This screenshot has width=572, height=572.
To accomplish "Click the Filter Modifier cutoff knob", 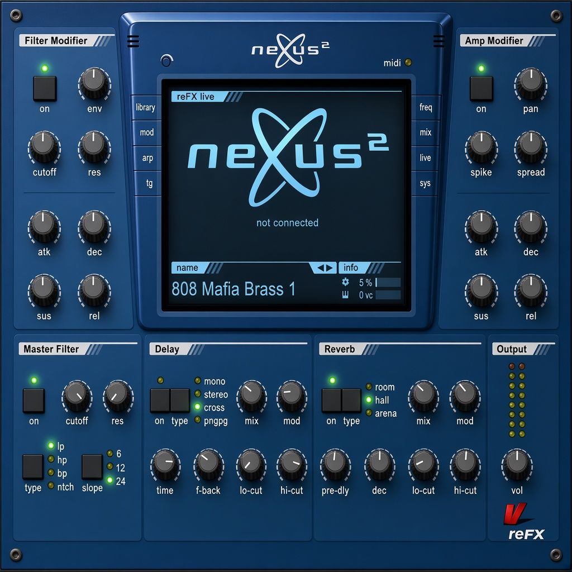I will click(x=44, y=147).
